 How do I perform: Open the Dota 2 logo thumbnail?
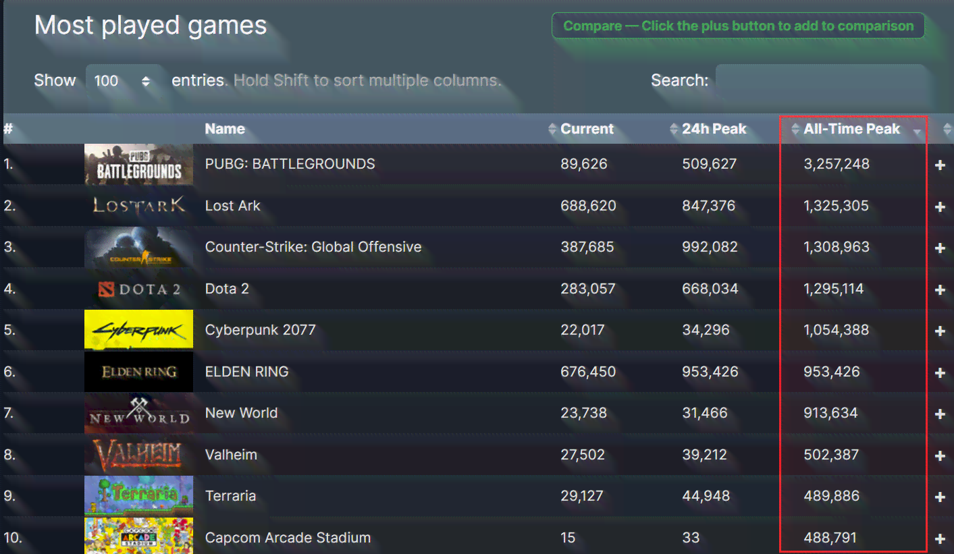coord(138,289)
